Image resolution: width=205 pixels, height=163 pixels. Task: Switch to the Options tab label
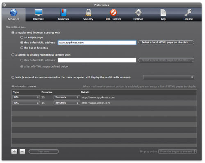(x=138, y=19)
